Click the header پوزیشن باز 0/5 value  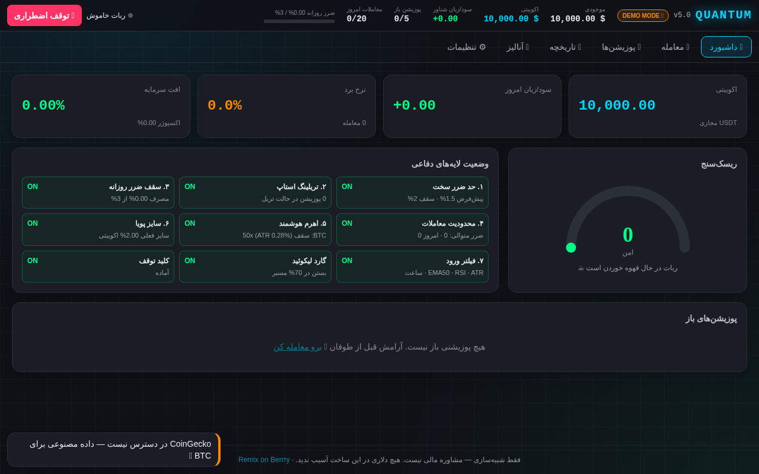tap(401, 19)
